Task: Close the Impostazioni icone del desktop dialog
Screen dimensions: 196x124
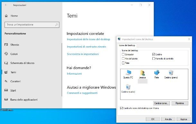Action: [189, 39]
